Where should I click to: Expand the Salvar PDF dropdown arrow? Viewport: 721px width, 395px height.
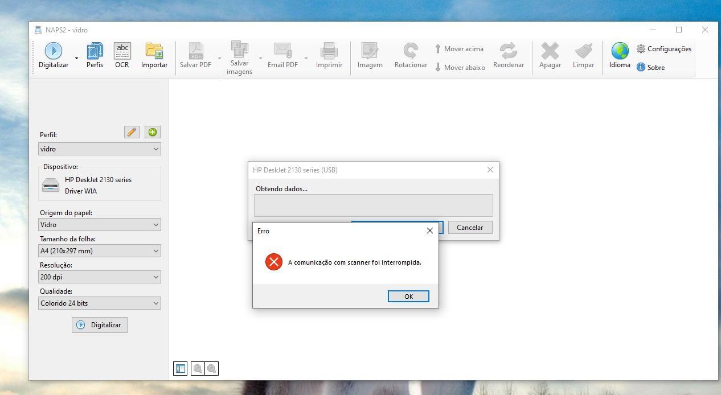(x=219, y=58)
